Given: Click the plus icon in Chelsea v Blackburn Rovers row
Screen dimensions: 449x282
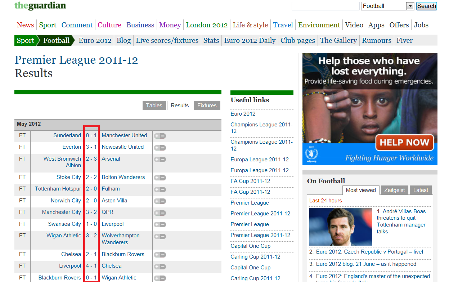Looking at the screenshot, I should pyautogui.click(x=157, y=255).
